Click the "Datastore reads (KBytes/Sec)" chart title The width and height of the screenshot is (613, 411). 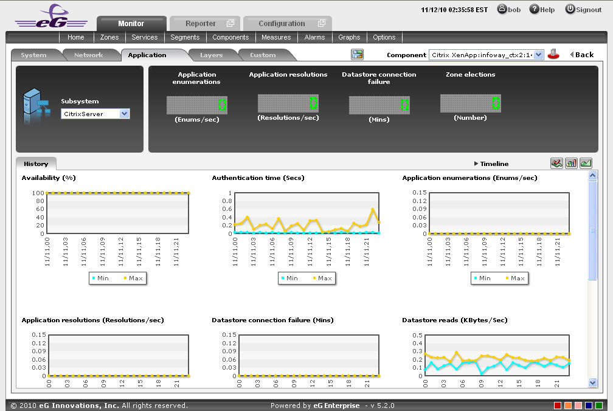pyautogui.click(x=455, y=320)
